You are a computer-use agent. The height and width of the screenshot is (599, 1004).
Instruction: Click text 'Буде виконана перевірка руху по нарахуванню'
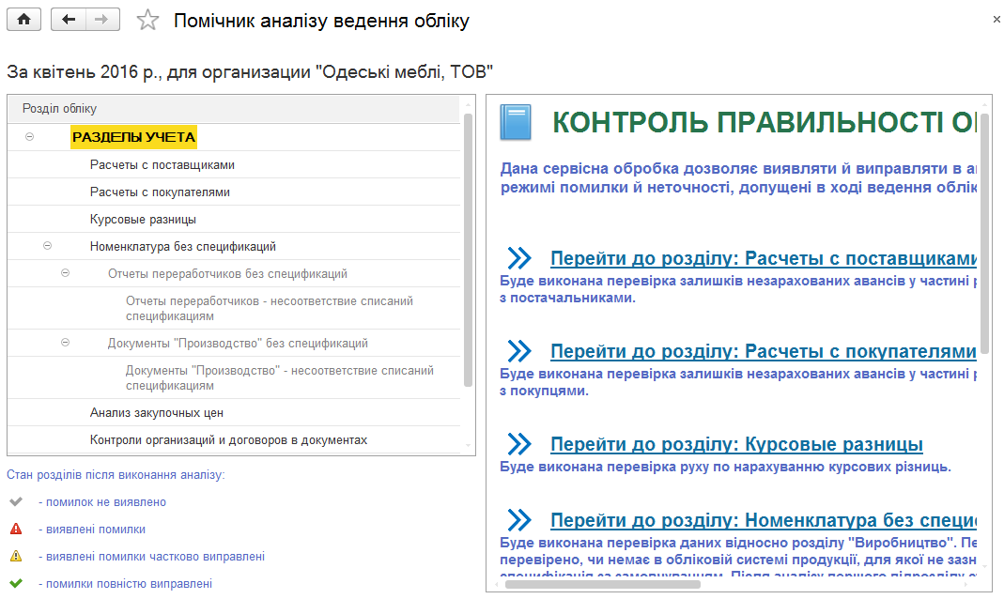[x=725, y=467]
